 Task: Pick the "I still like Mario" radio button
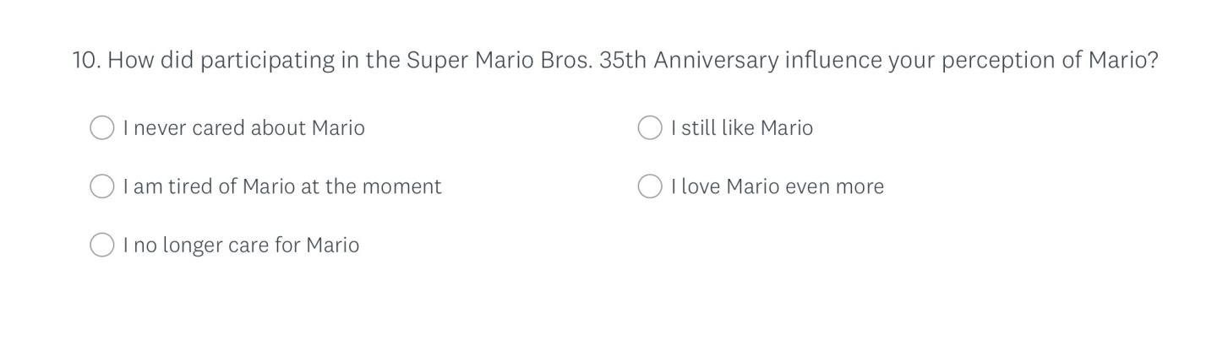pos(649,128)
